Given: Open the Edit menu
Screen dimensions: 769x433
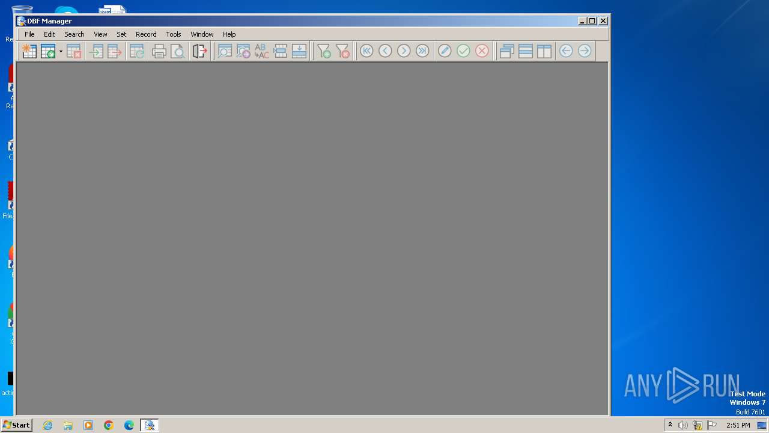Looking at the screenshot, I should (x=49, y=34).
